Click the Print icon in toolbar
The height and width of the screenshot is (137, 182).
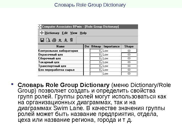coord(54,40)
